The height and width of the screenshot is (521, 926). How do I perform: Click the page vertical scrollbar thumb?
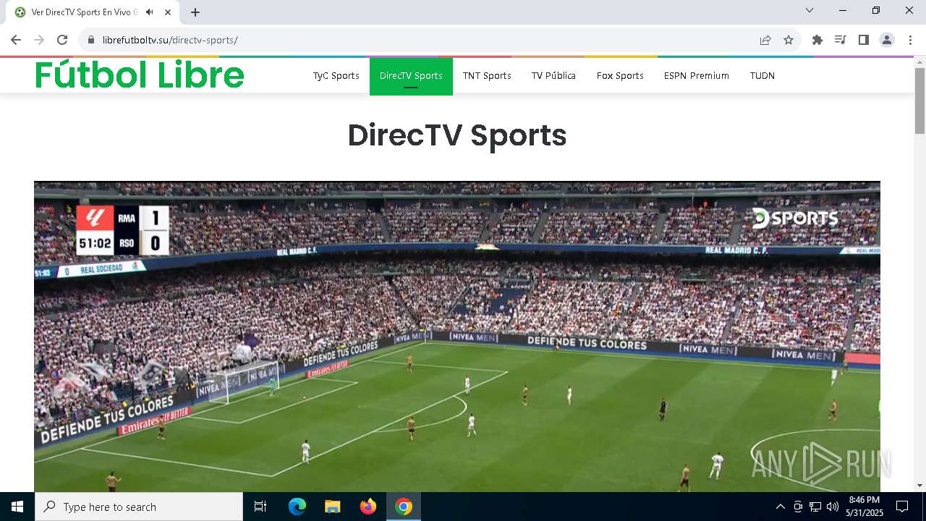tap(919, 100)
